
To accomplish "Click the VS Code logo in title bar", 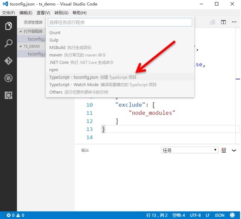I will [x=6, y=4].
